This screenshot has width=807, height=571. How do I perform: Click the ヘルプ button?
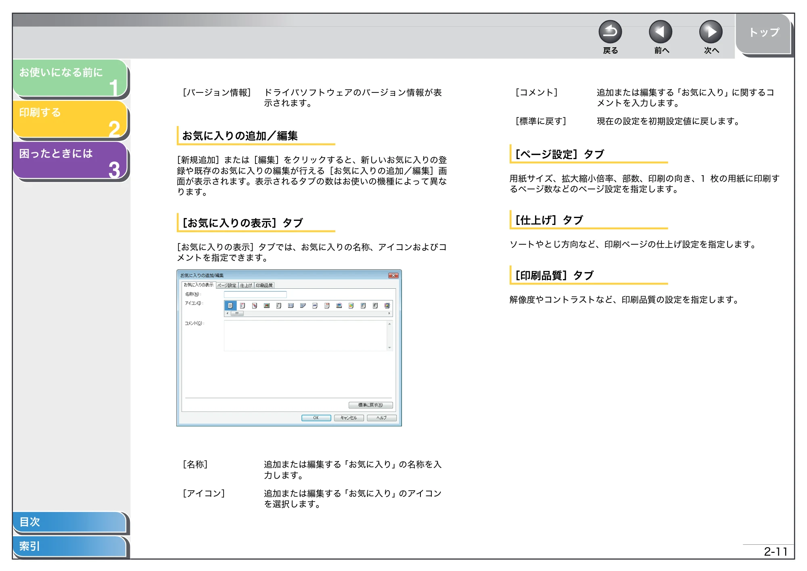[x=381, y=418]
